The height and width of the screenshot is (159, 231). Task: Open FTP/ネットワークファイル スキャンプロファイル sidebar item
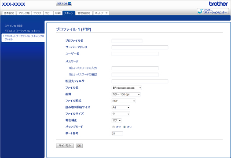23,38
